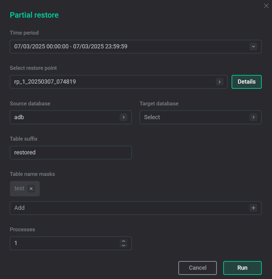Viewport: 272px width, 279px height.
Task: Click the Source database label
Action: point(30,103)
